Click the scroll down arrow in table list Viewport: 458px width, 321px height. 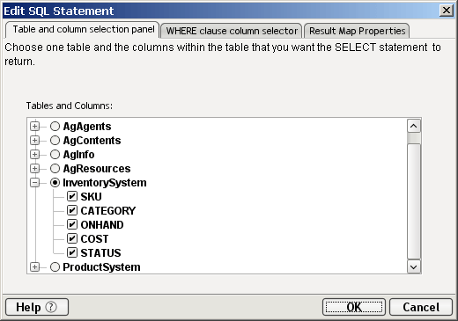point(414,266)
